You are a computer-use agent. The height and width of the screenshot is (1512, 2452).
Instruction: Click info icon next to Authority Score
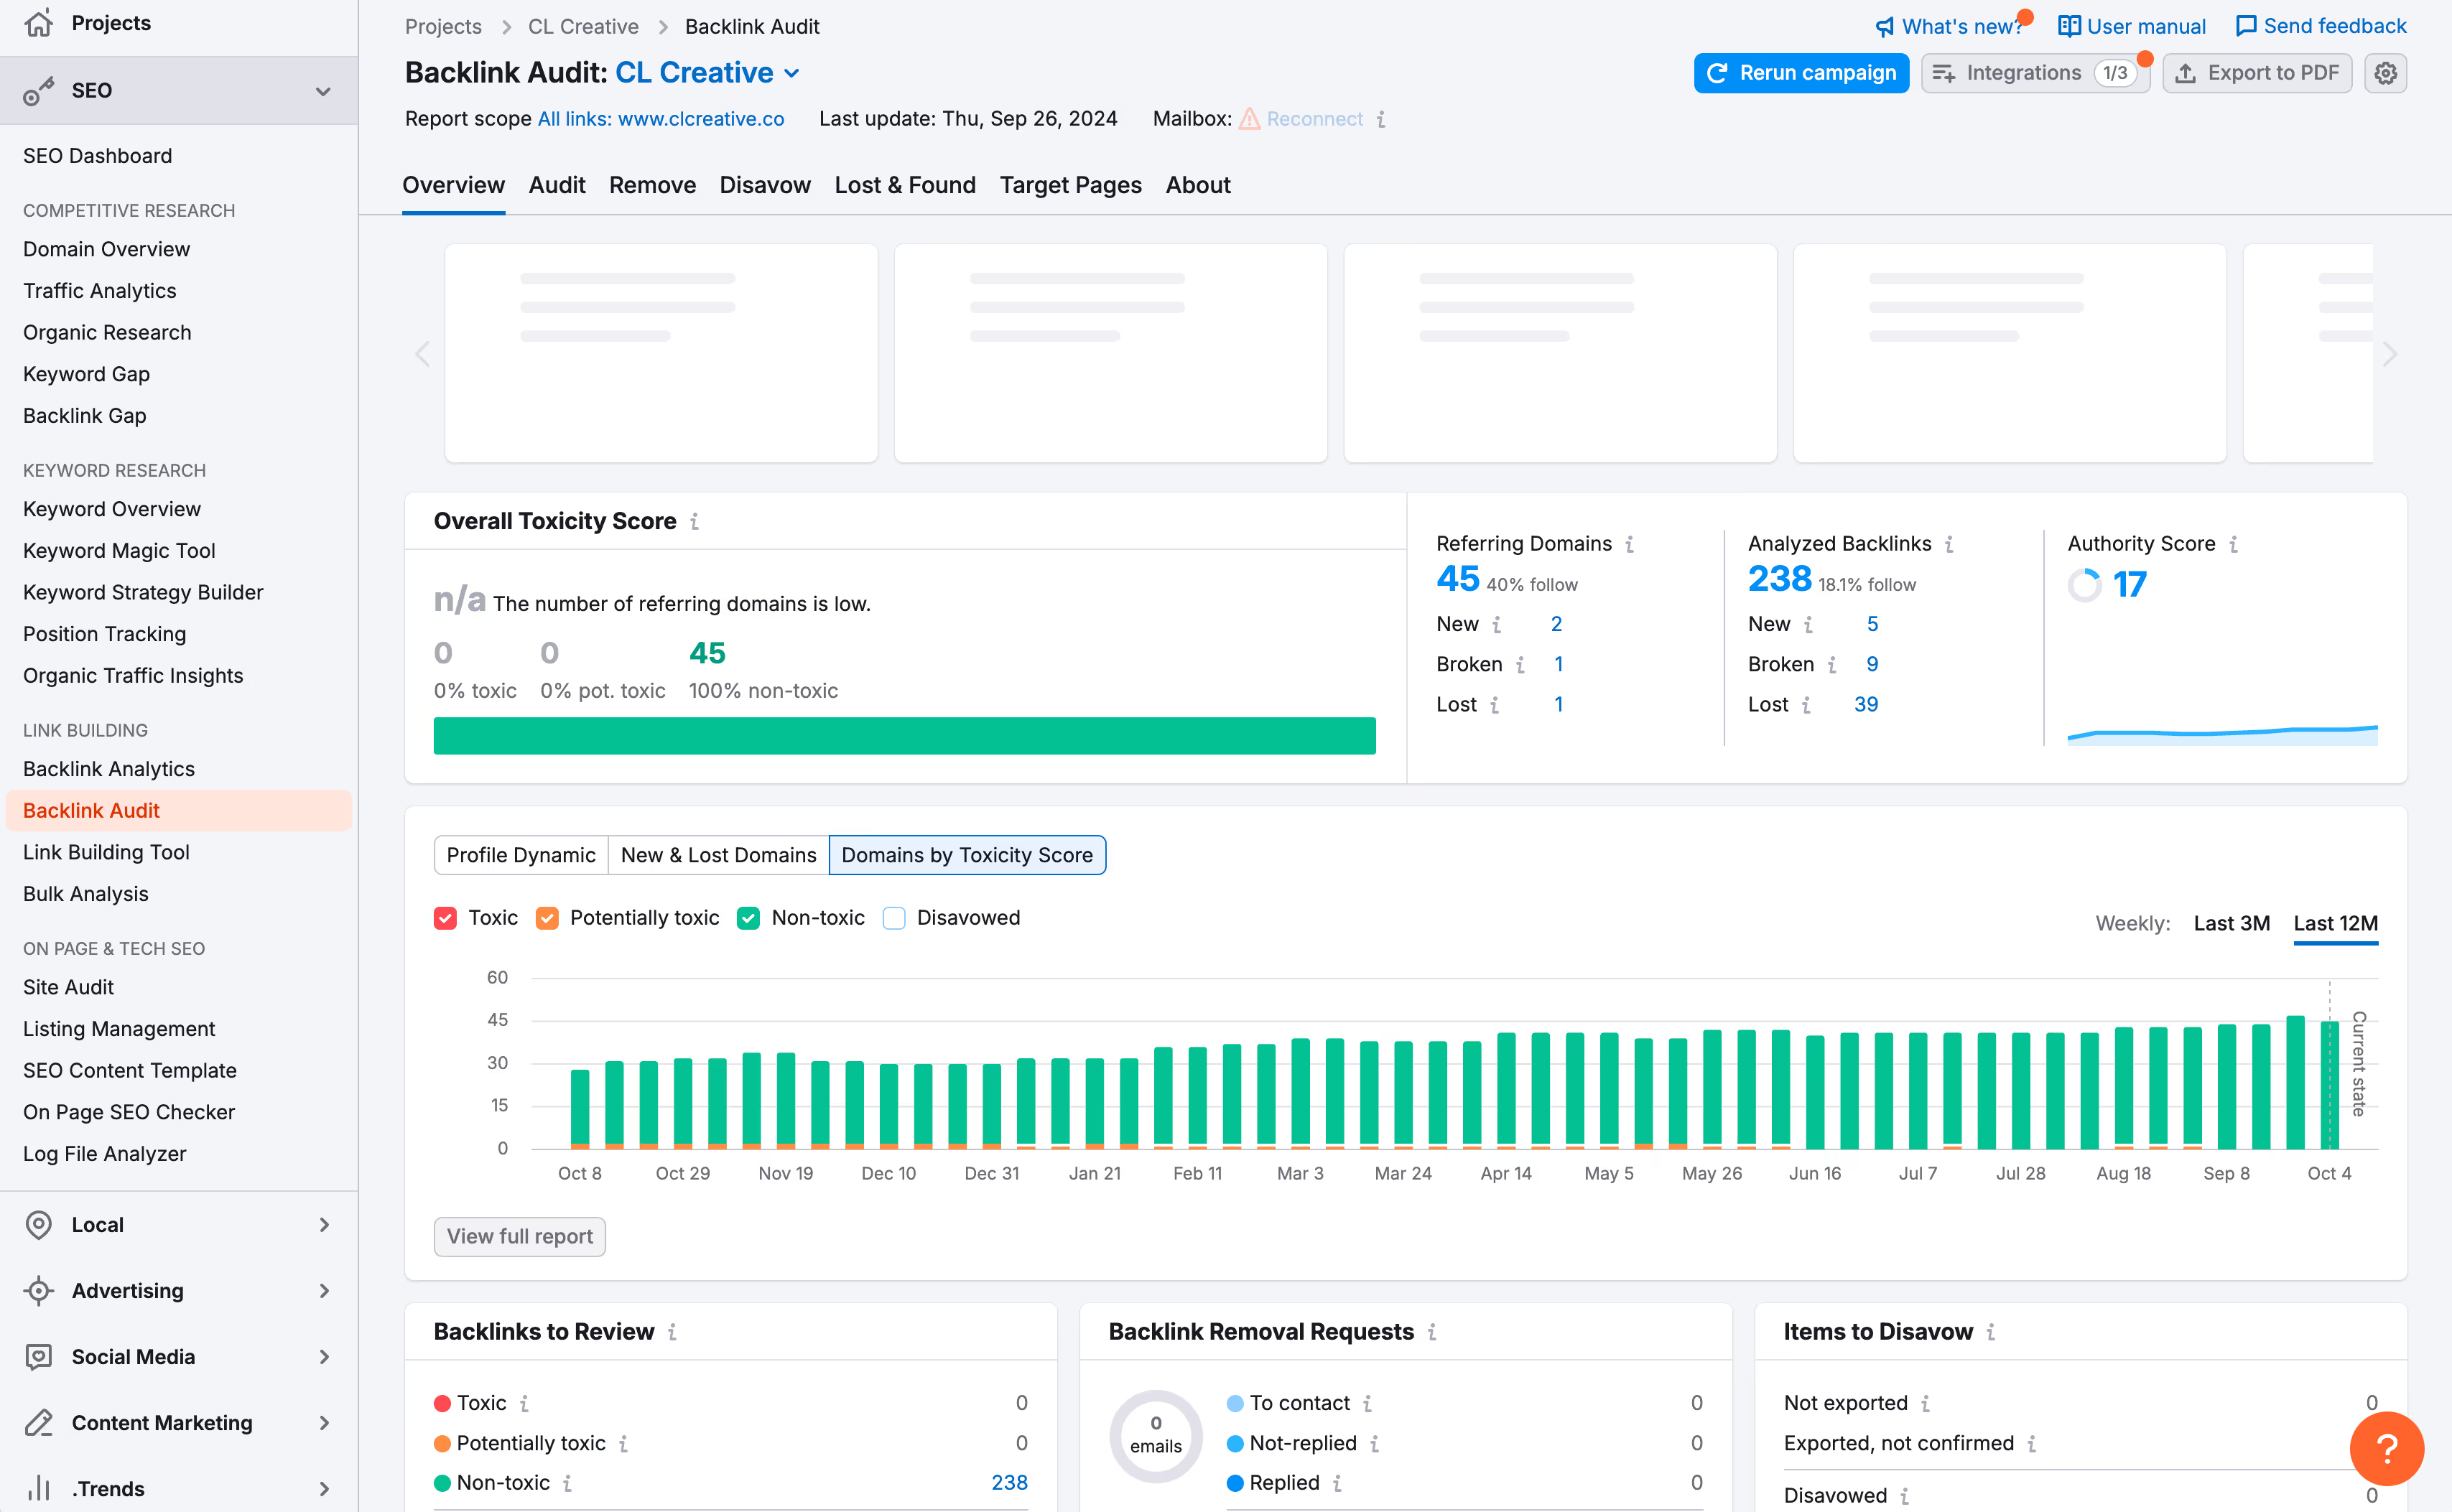(2234, 544)
